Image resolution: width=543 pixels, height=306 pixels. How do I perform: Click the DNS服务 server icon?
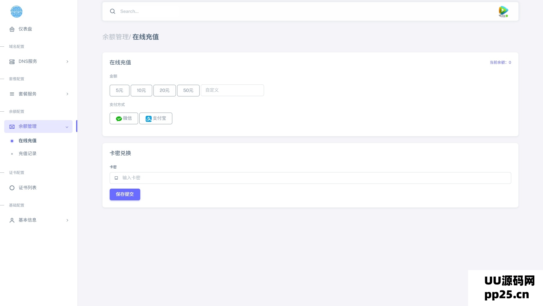12,62
